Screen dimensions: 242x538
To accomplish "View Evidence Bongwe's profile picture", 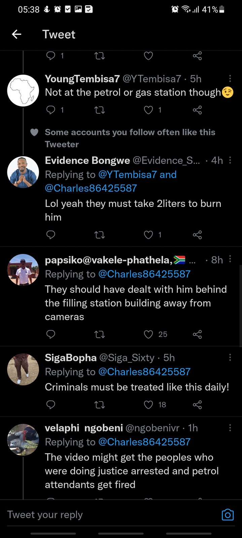I will click(x=23, y=172).
